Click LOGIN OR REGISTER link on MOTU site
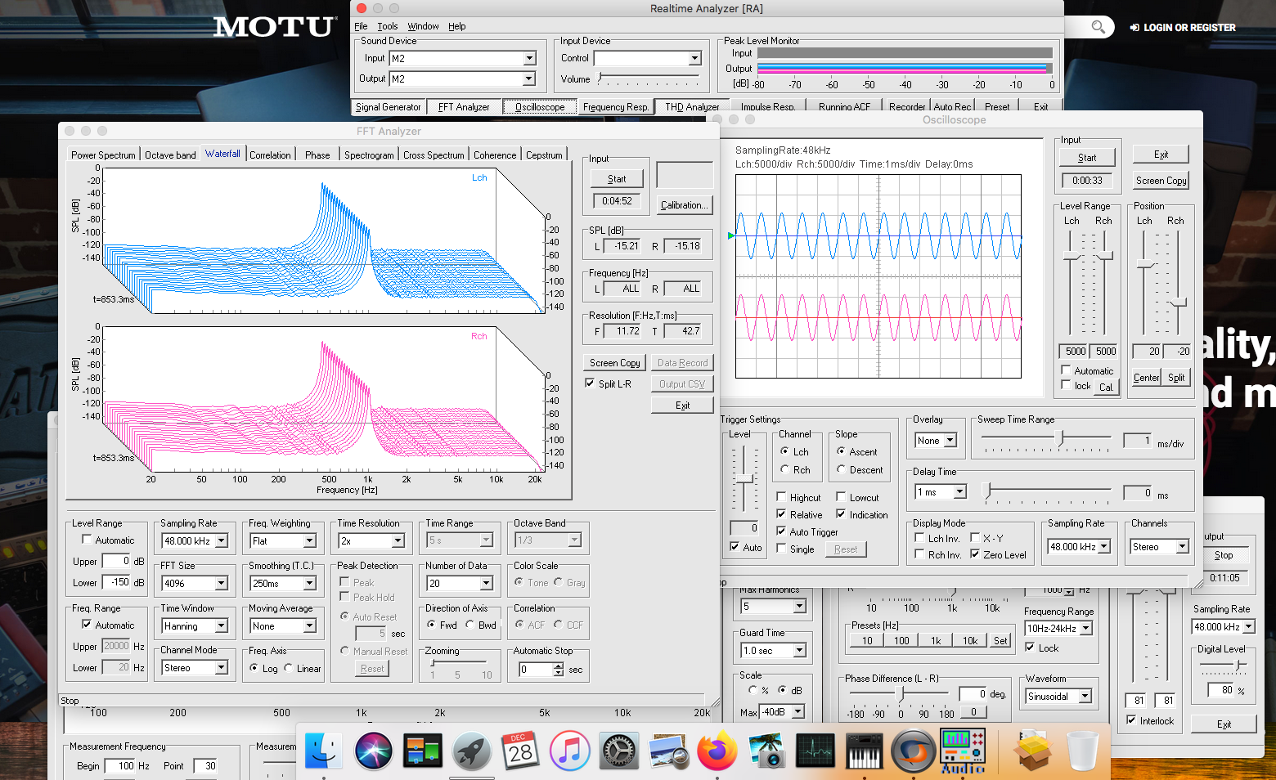The height and width of the screenshot is (780, 1276). pyautogui.click(x=1183, y=28)
